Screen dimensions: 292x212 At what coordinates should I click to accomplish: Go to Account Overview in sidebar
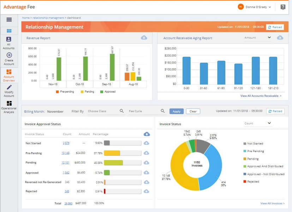9,75
